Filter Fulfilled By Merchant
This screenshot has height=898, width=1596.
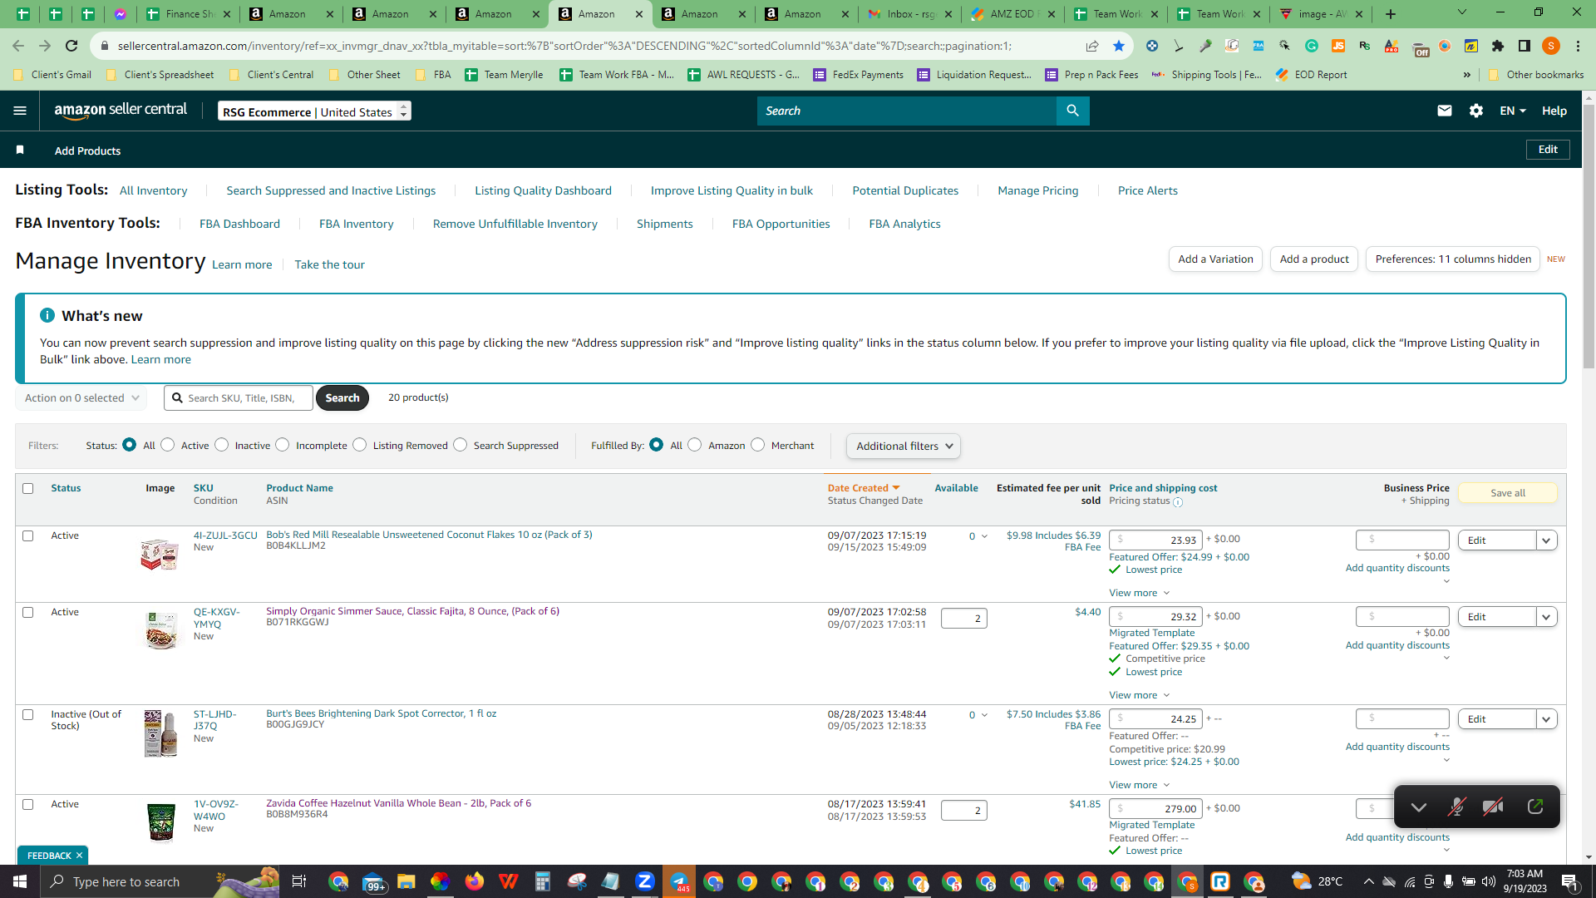tap(758, 445)
